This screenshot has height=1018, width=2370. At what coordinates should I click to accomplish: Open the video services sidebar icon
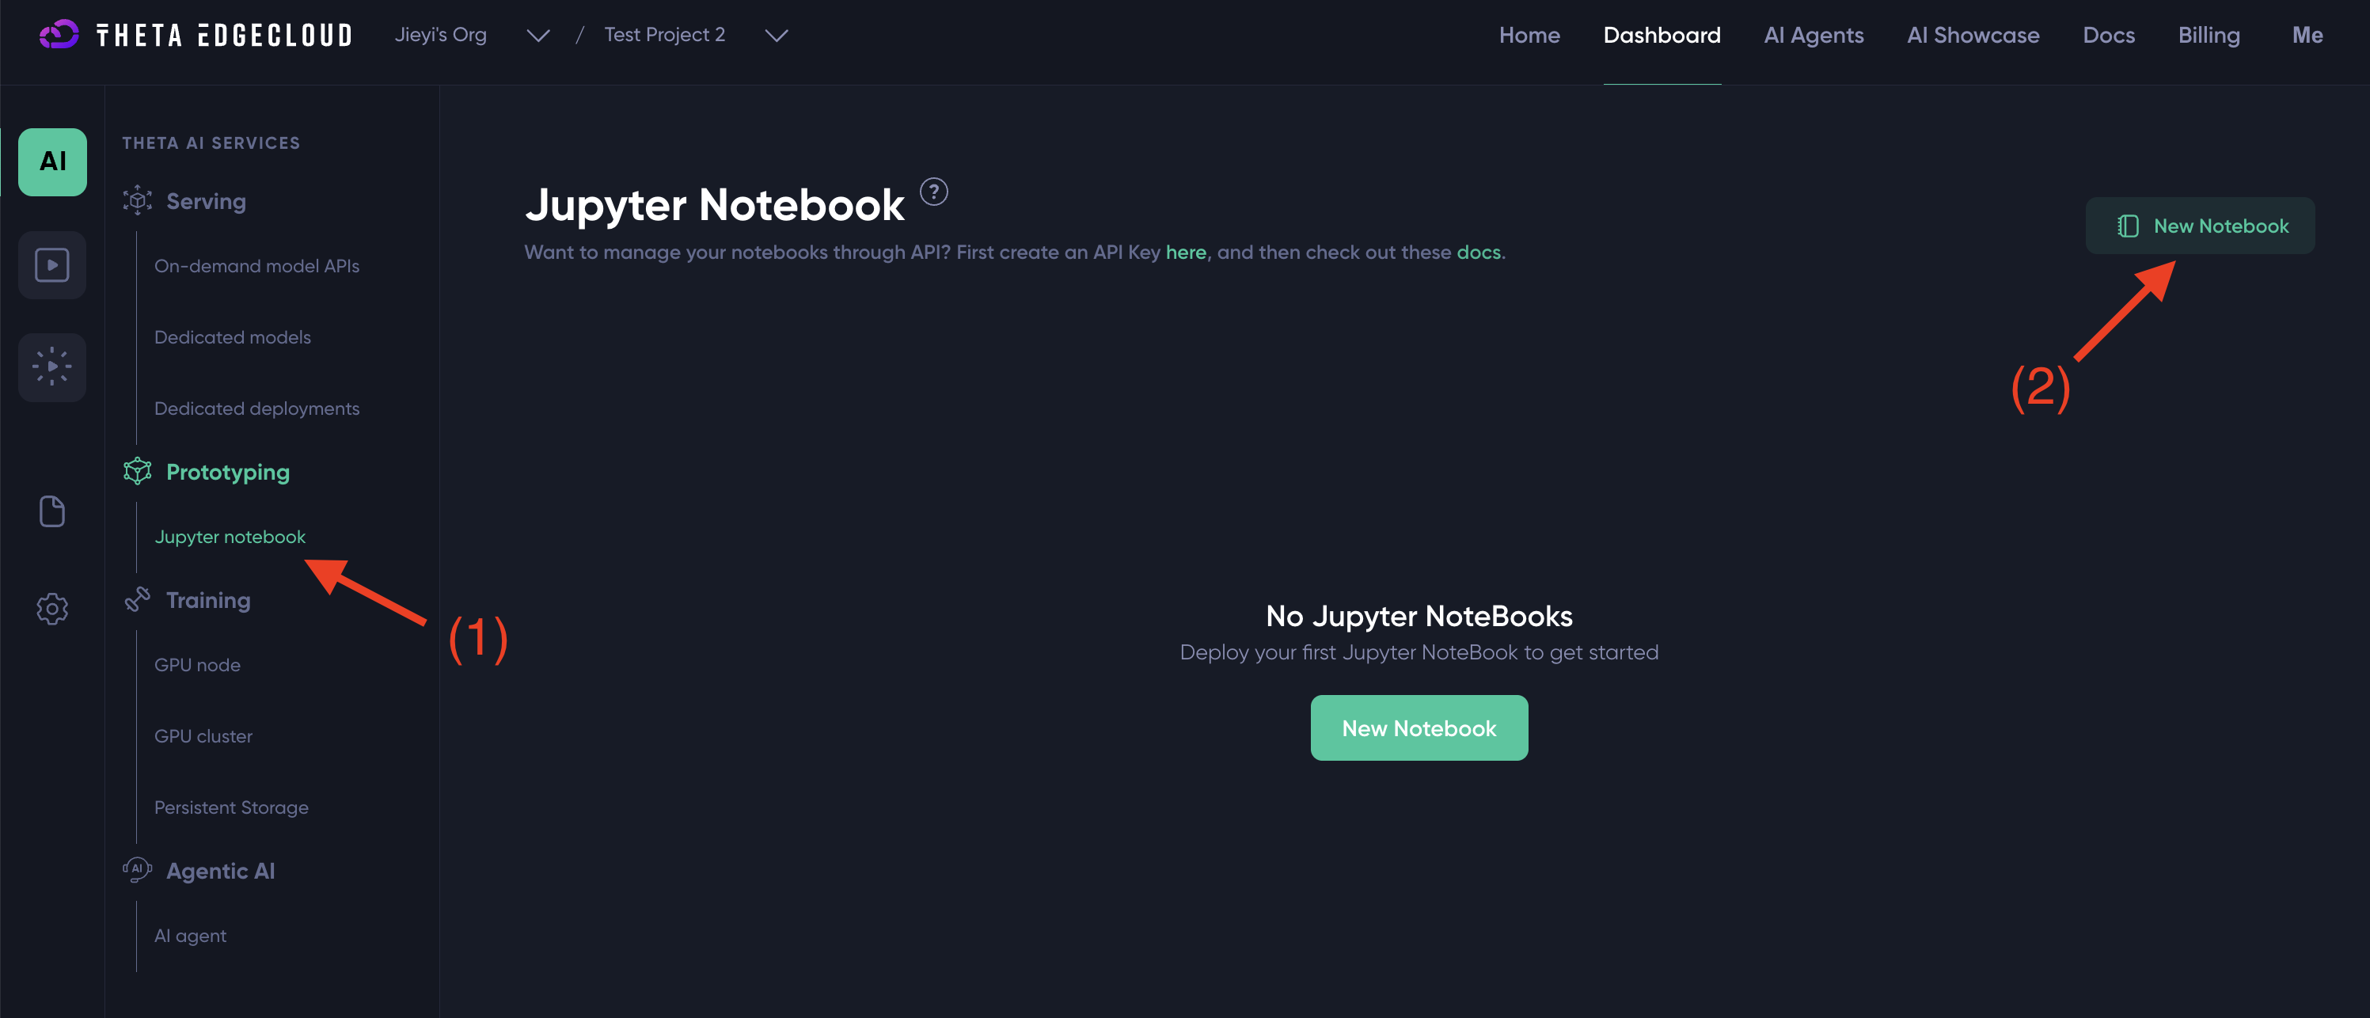[x=52, y=265]
